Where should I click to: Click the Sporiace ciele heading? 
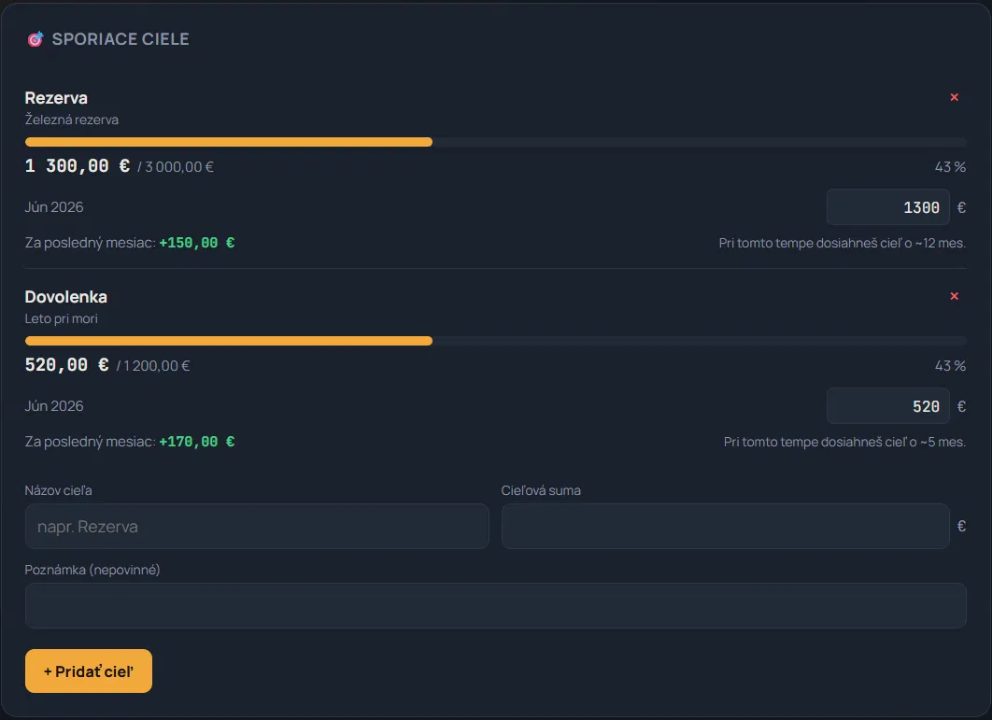coord(120,39)
